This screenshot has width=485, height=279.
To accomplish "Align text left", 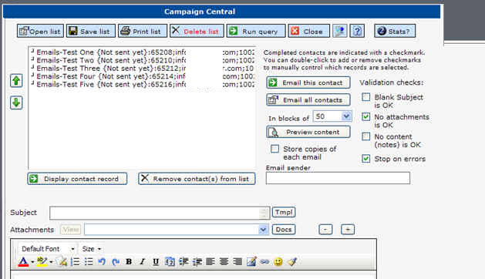I will tap(211, 262).
